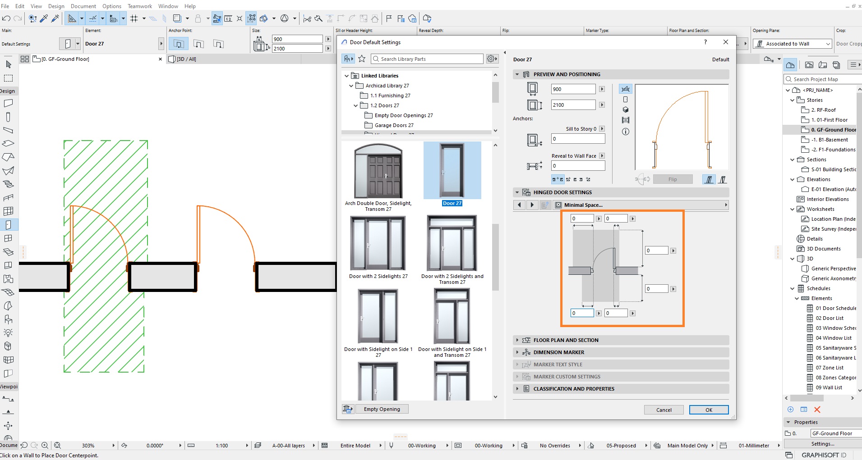Select the Wall tool in the toolbox
The height and width of the screenshot is (460, 862).
coord(8,103)
